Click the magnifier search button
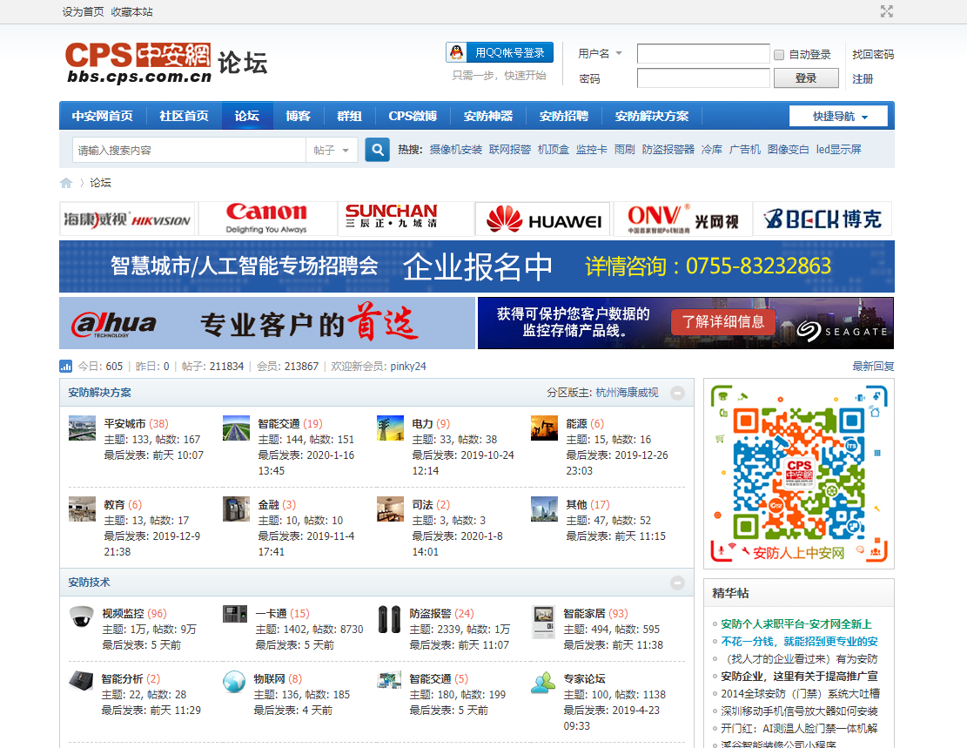Image resolution: width=967 pixels, height=748 pixels. coord(377,150)
